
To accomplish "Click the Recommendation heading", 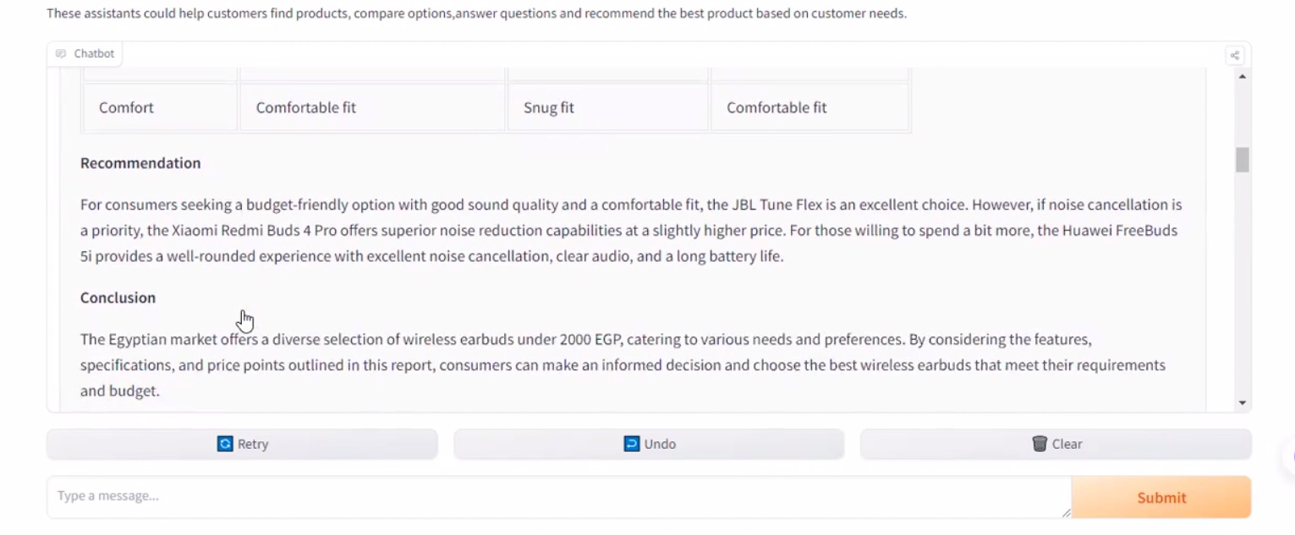I will click(x=140, y=163).
